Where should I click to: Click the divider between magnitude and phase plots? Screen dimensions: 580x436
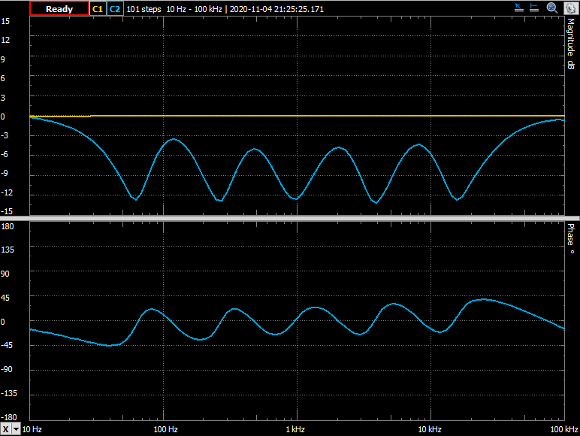tap(297, 217)
